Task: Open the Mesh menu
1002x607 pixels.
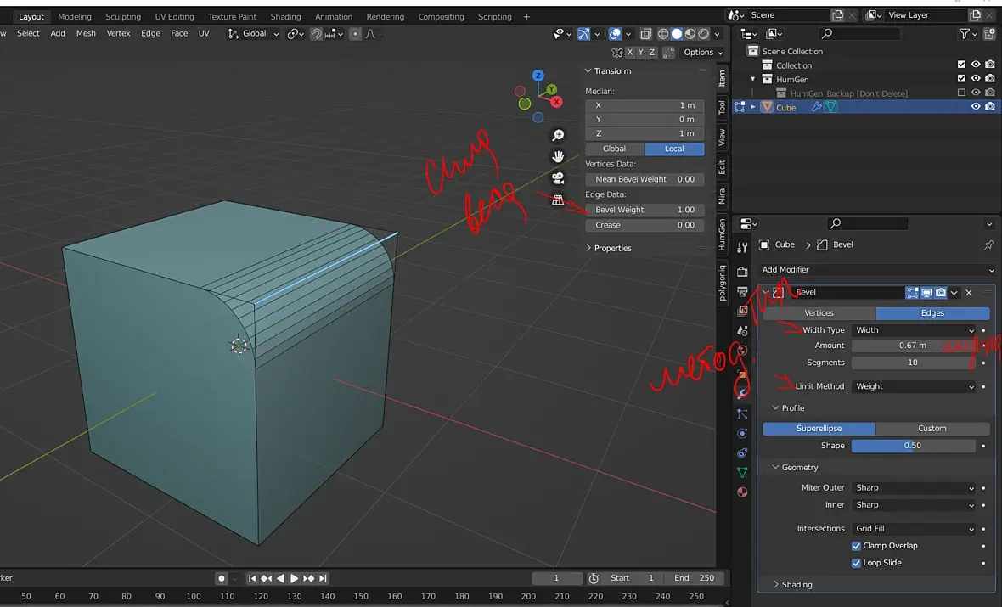Action: pyautogui.click(x=86, y=33)
